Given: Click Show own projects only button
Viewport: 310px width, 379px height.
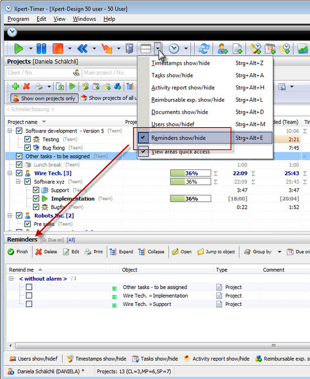Looking at the screenshot, I should 45,98.
